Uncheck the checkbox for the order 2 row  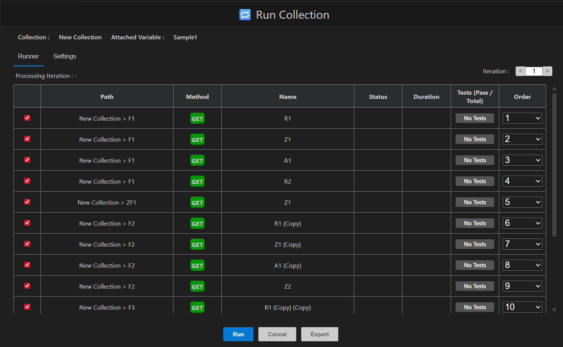[x=27, y=139]
